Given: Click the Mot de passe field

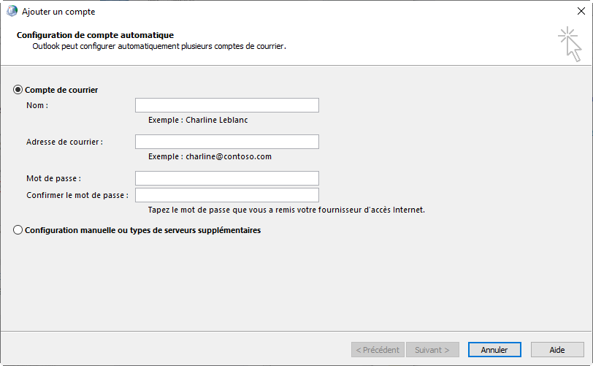Looking at the screenshot, I should click(227, 178).
